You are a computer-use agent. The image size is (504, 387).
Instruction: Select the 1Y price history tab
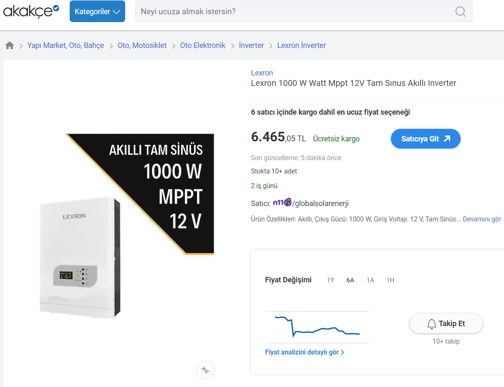330,280
